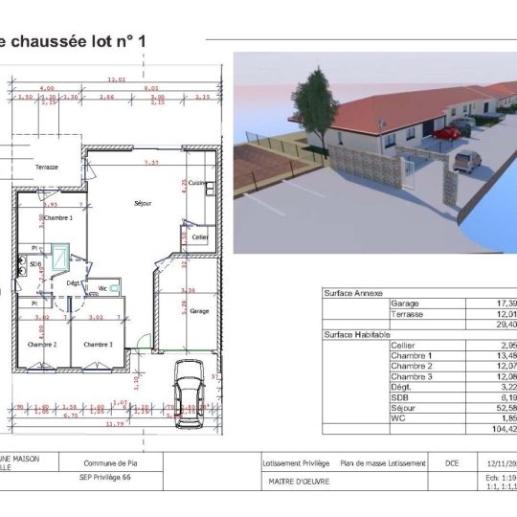Select 'Plan de masse Lotissement' in title block
The width and height of the screenshot is (517, 517).
383,463
